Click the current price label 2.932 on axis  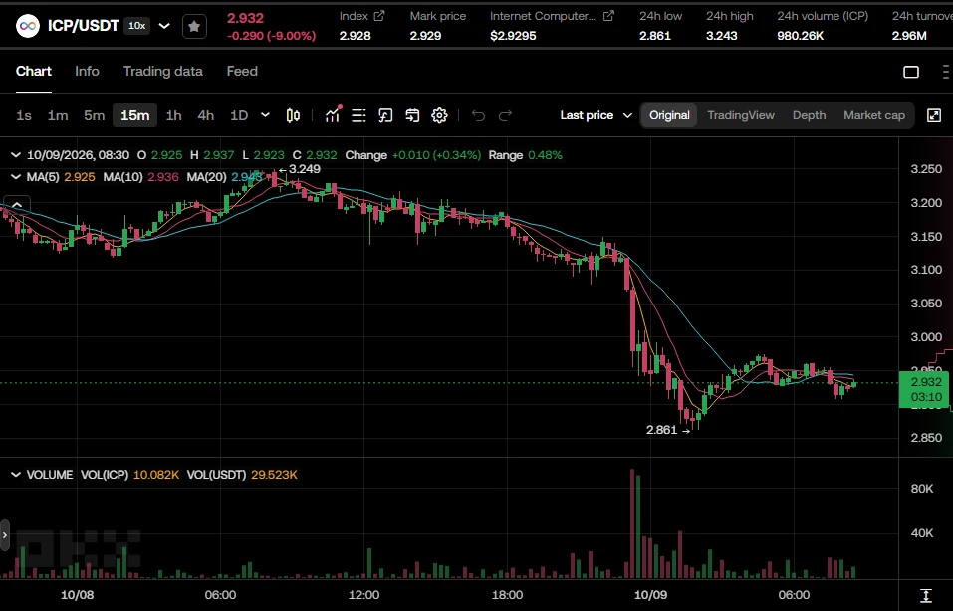[x=926, y=389]
